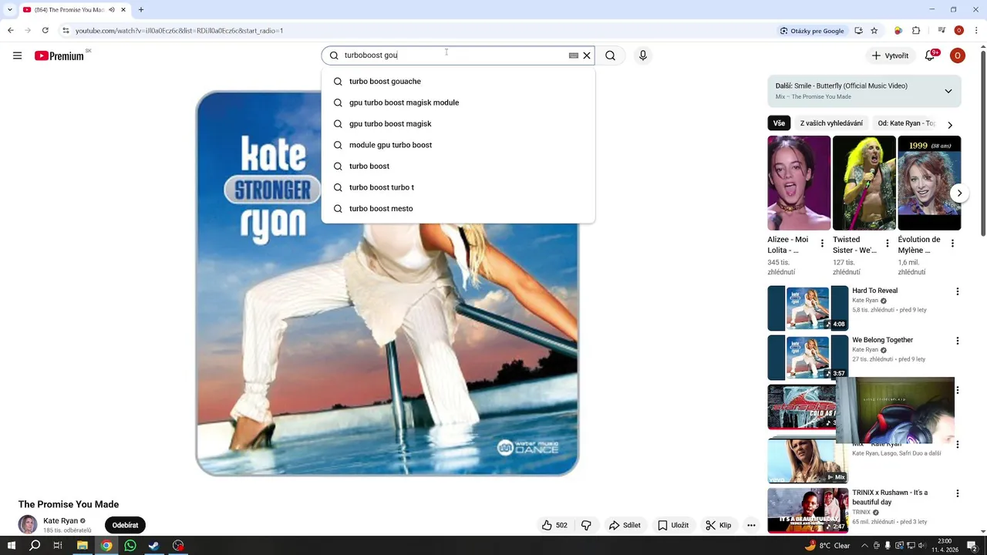The image size is (987, 555).
Task: Submit search with the magnifier button
Action: [x=610, y=55]
